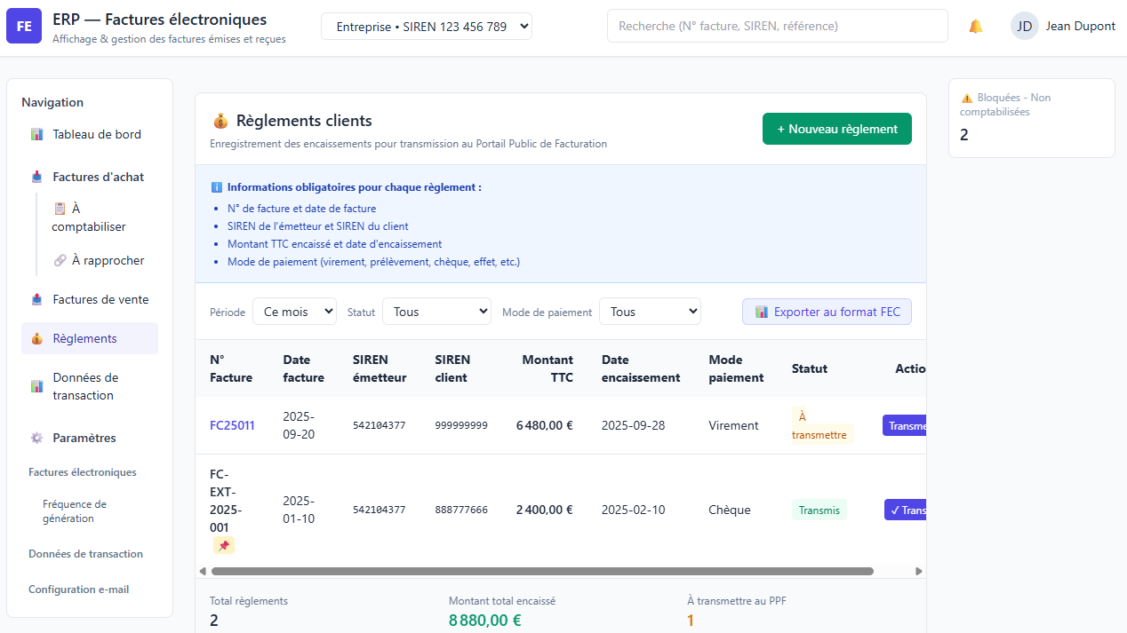Viewport: 1127px width, 633px height.
Task: Open Configuration e-mail settings
Action: click(x=78, y=589)
